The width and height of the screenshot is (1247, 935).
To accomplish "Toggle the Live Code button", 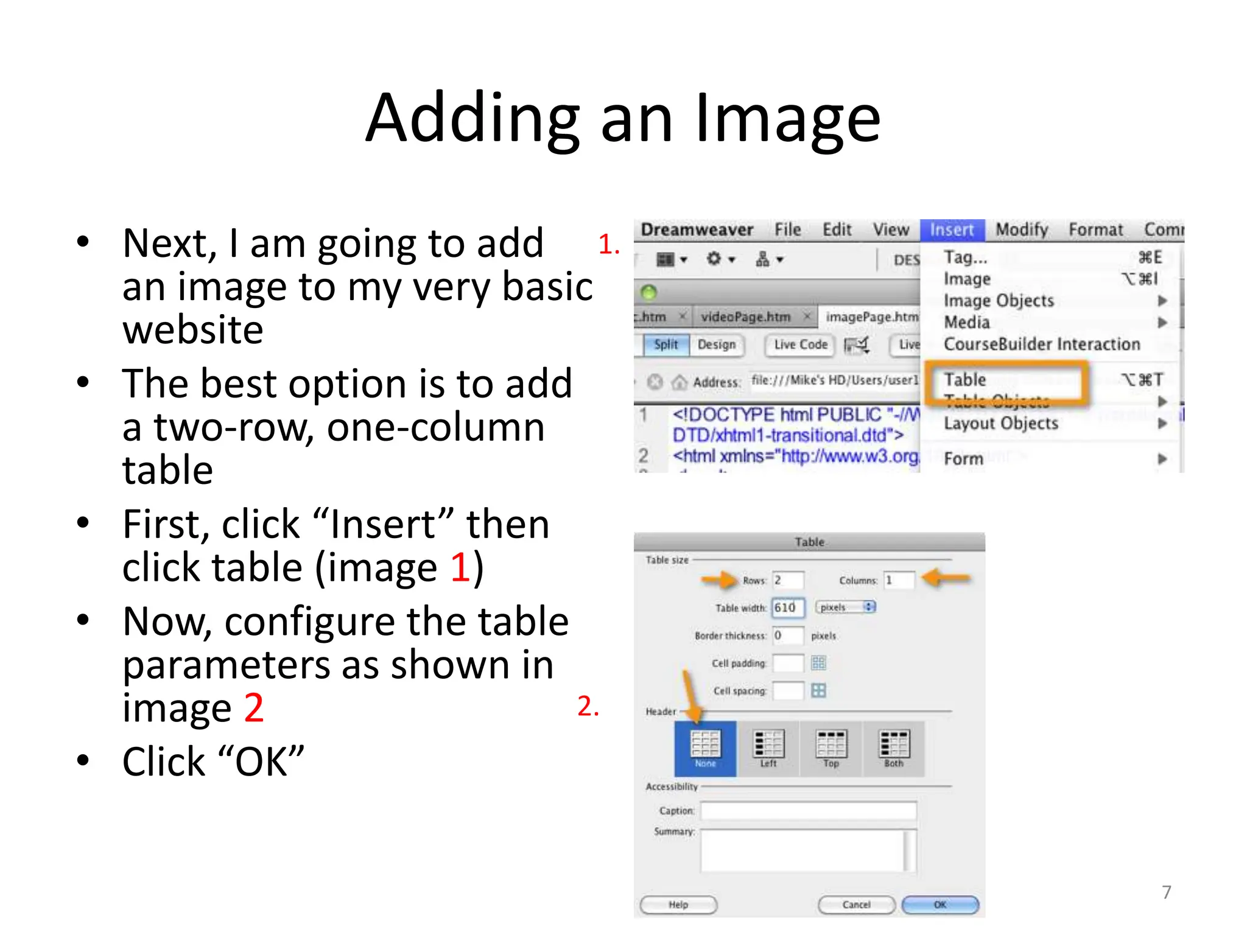I will click(x=801, y=345).
